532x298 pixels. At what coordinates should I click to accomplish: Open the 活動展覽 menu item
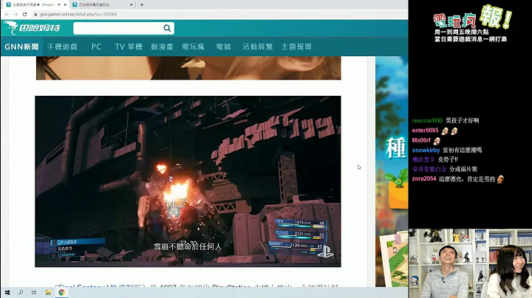258,46
